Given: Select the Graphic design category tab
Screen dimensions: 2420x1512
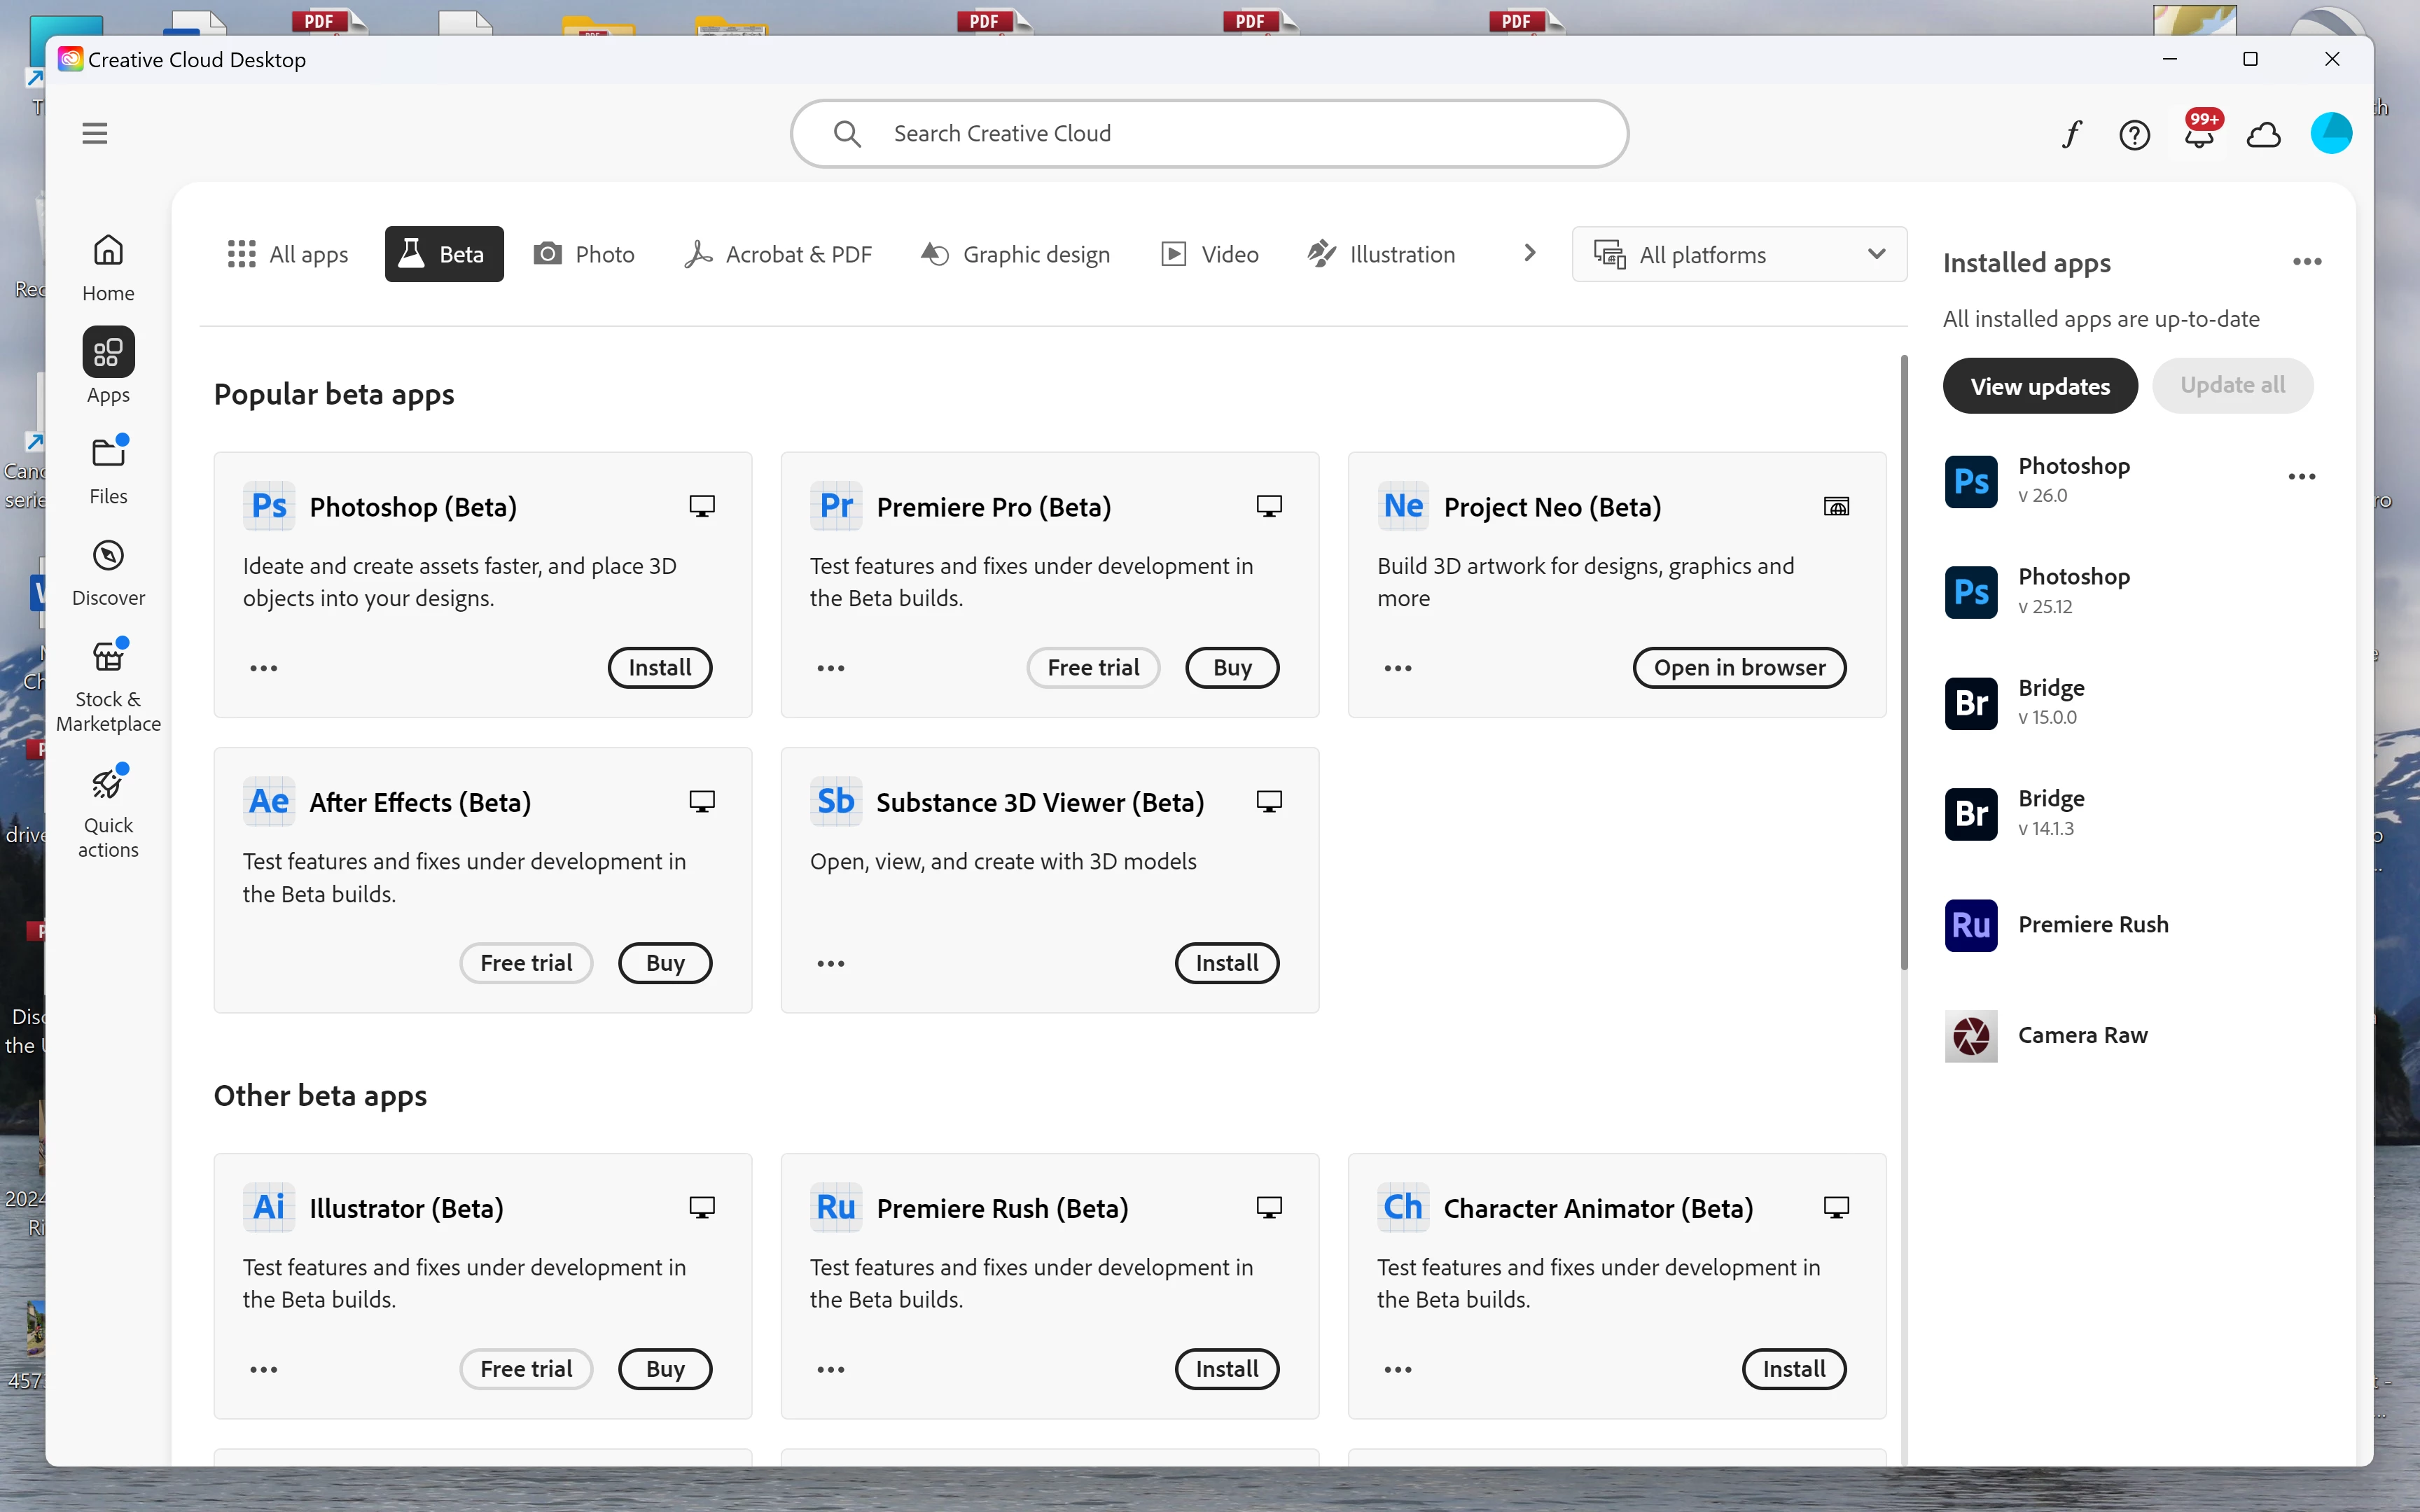Looking at the screenshot, I should [x=1016, y=254].
